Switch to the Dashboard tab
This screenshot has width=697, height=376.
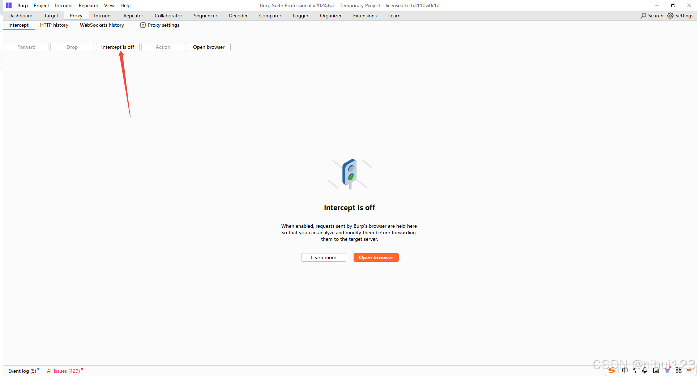20,16
